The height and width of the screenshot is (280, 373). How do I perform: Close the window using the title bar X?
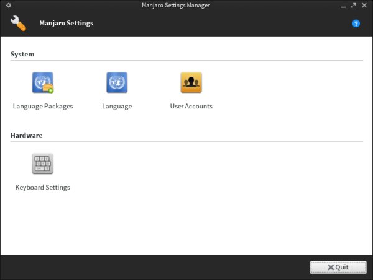pyautogui.click(x=365, y=6)
